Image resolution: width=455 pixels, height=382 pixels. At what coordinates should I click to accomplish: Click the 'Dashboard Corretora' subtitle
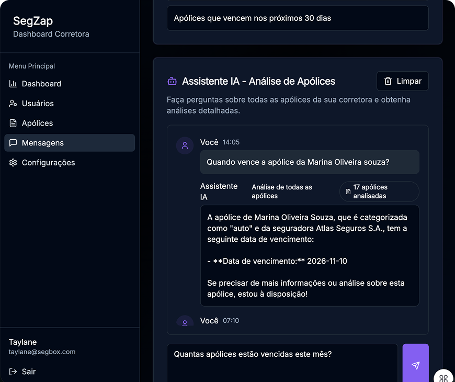click(51, 34)
